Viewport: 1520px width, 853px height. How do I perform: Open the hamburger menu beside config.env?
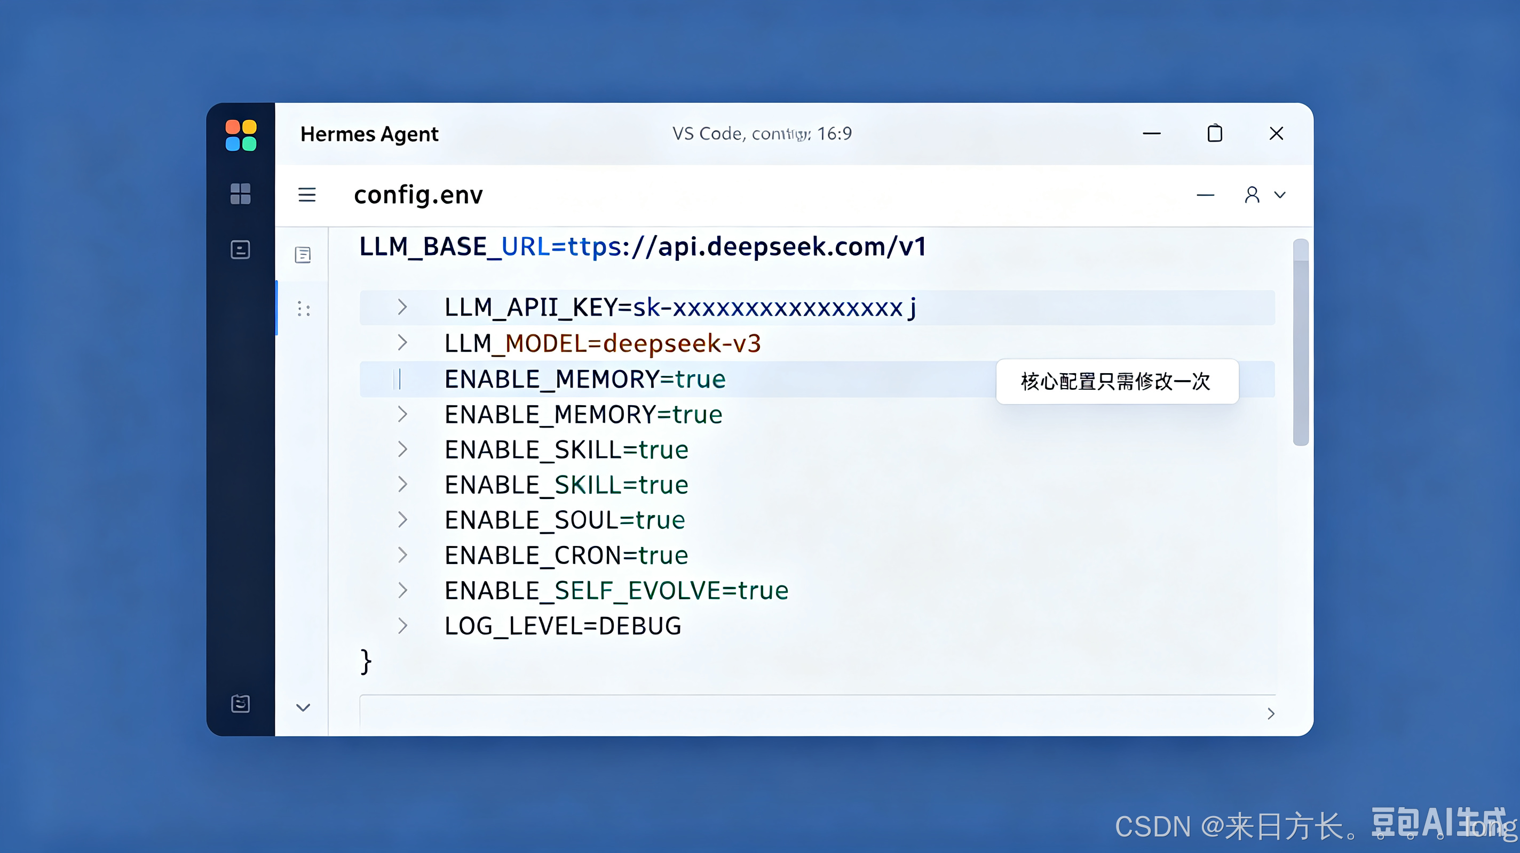[307, 195]
